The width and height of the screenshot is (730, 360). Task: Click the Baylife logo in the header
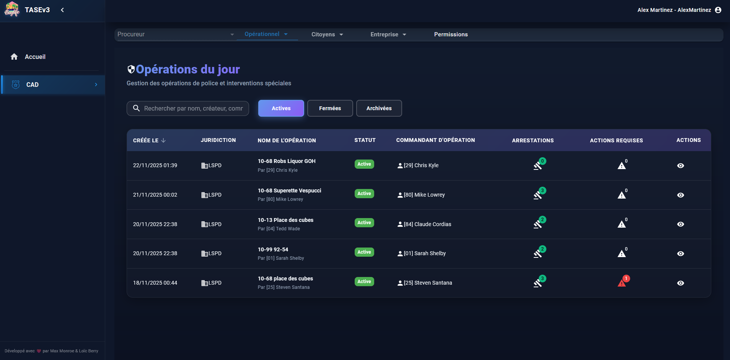12,10
